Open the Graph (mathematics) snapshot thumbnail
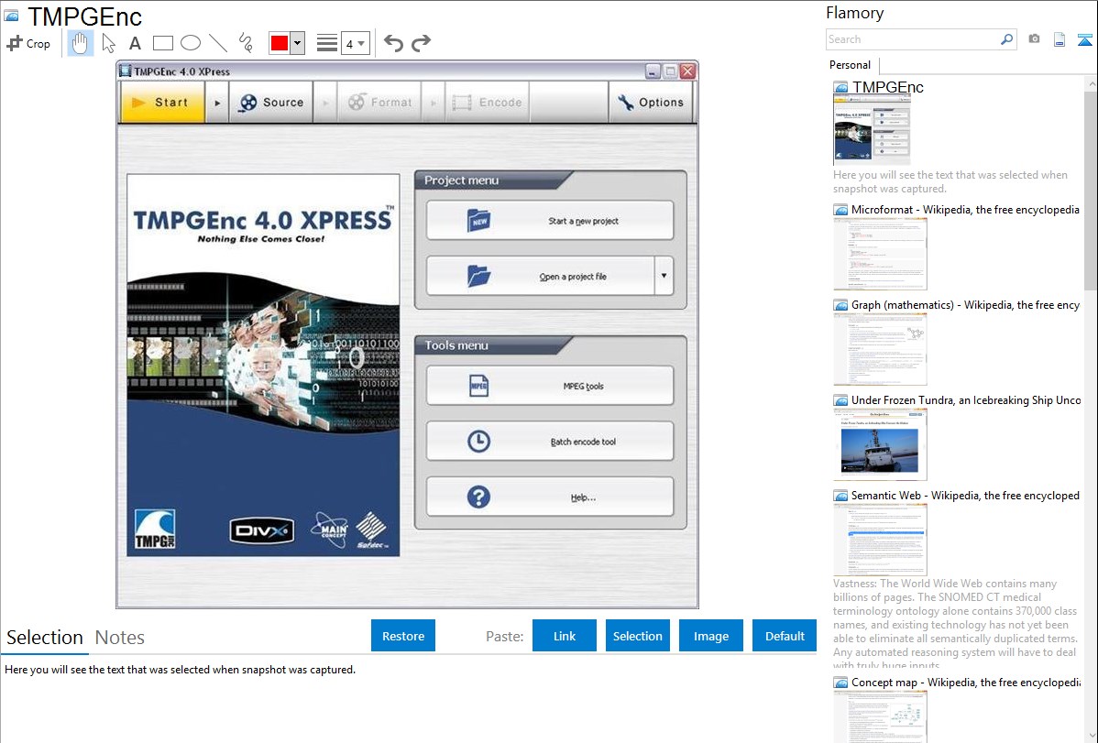Screen dimensions: 1098x743 coord(880,349)
